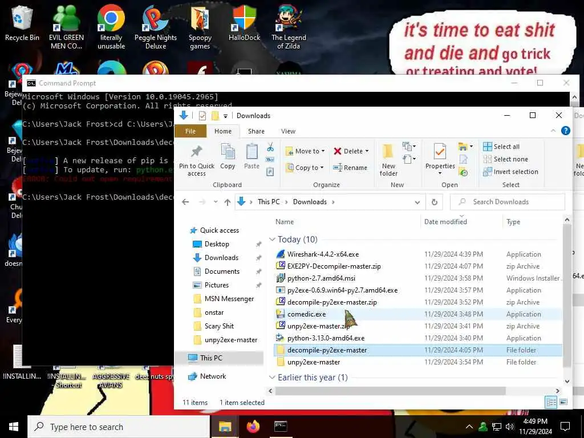Viewport: 584px width, 438px height.
Task: Click Select none in ribbon
Action: [x=505, y=159]
